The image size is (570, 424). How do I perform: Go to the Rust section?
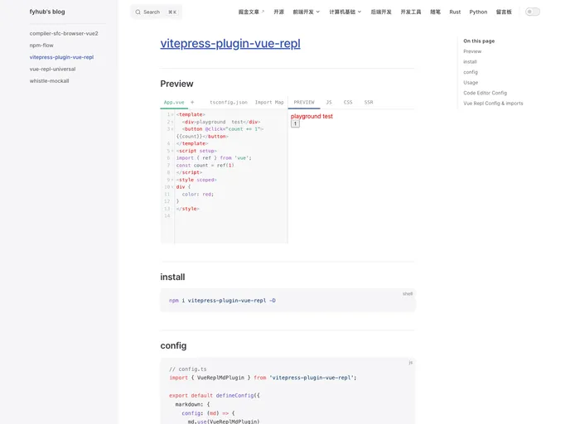tap(455, 12)
